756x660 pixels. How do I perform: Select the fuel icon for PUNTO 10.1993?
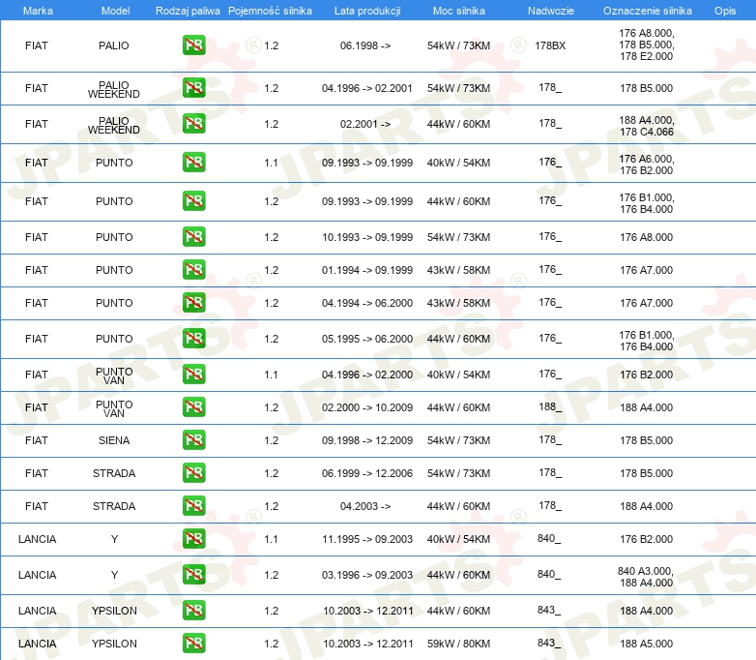pos(193,237)
